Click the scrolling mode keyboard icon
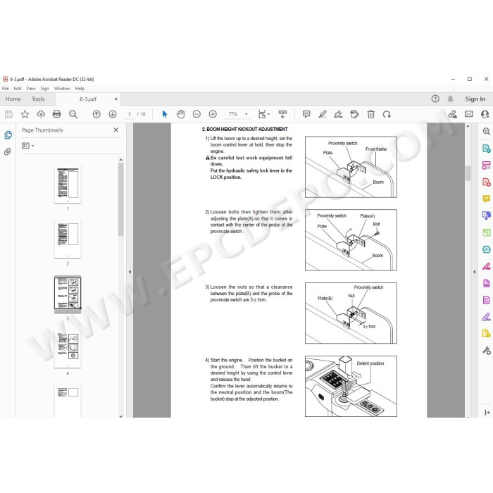Image resolution: width=493 pixels, height=493 pixels. (282, 114)
